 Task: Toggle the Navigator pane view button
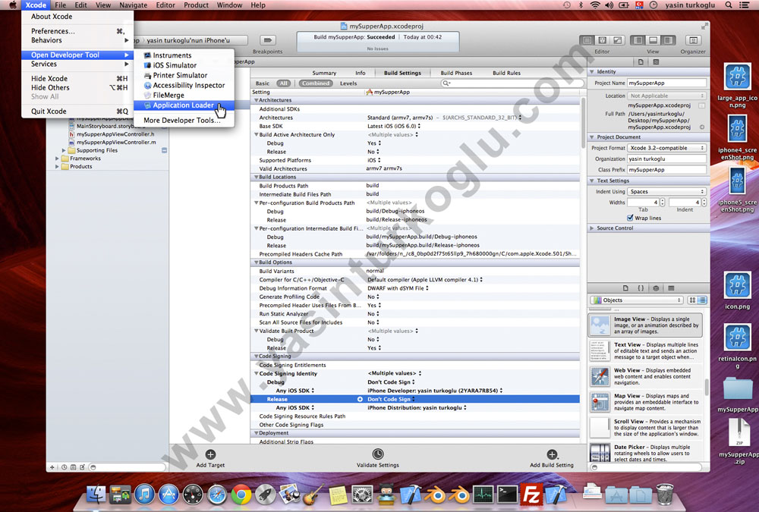point(638,40)
